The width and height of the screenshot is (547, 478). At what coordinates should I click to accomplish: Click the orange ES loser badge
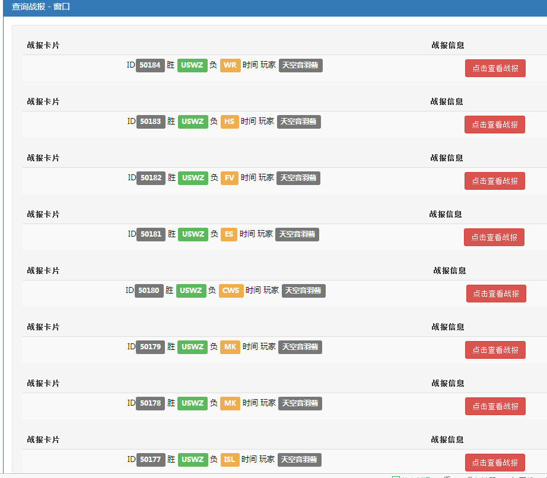(x=229, y=234)
